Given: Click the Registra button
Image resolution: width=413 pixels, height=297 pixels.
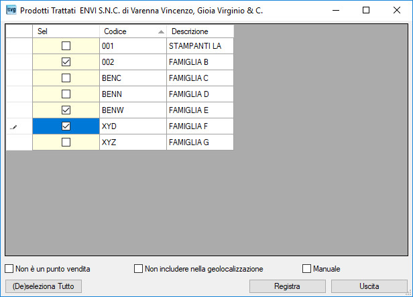Looking at the screenshot, I should tap(288, 286).
